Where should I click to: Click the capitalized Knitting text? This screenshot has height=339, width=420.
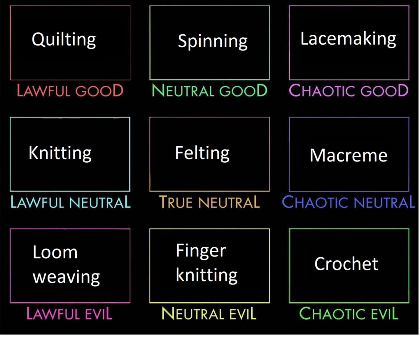(x=60, y=153)
